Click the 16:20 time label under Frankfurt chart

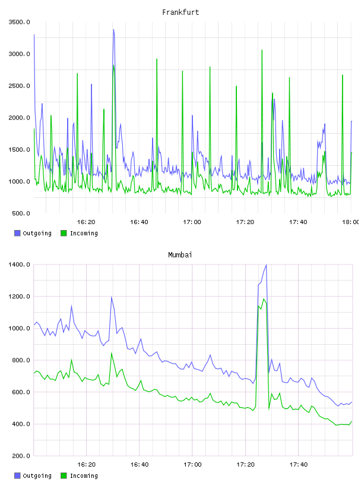[x=86, y=222]
